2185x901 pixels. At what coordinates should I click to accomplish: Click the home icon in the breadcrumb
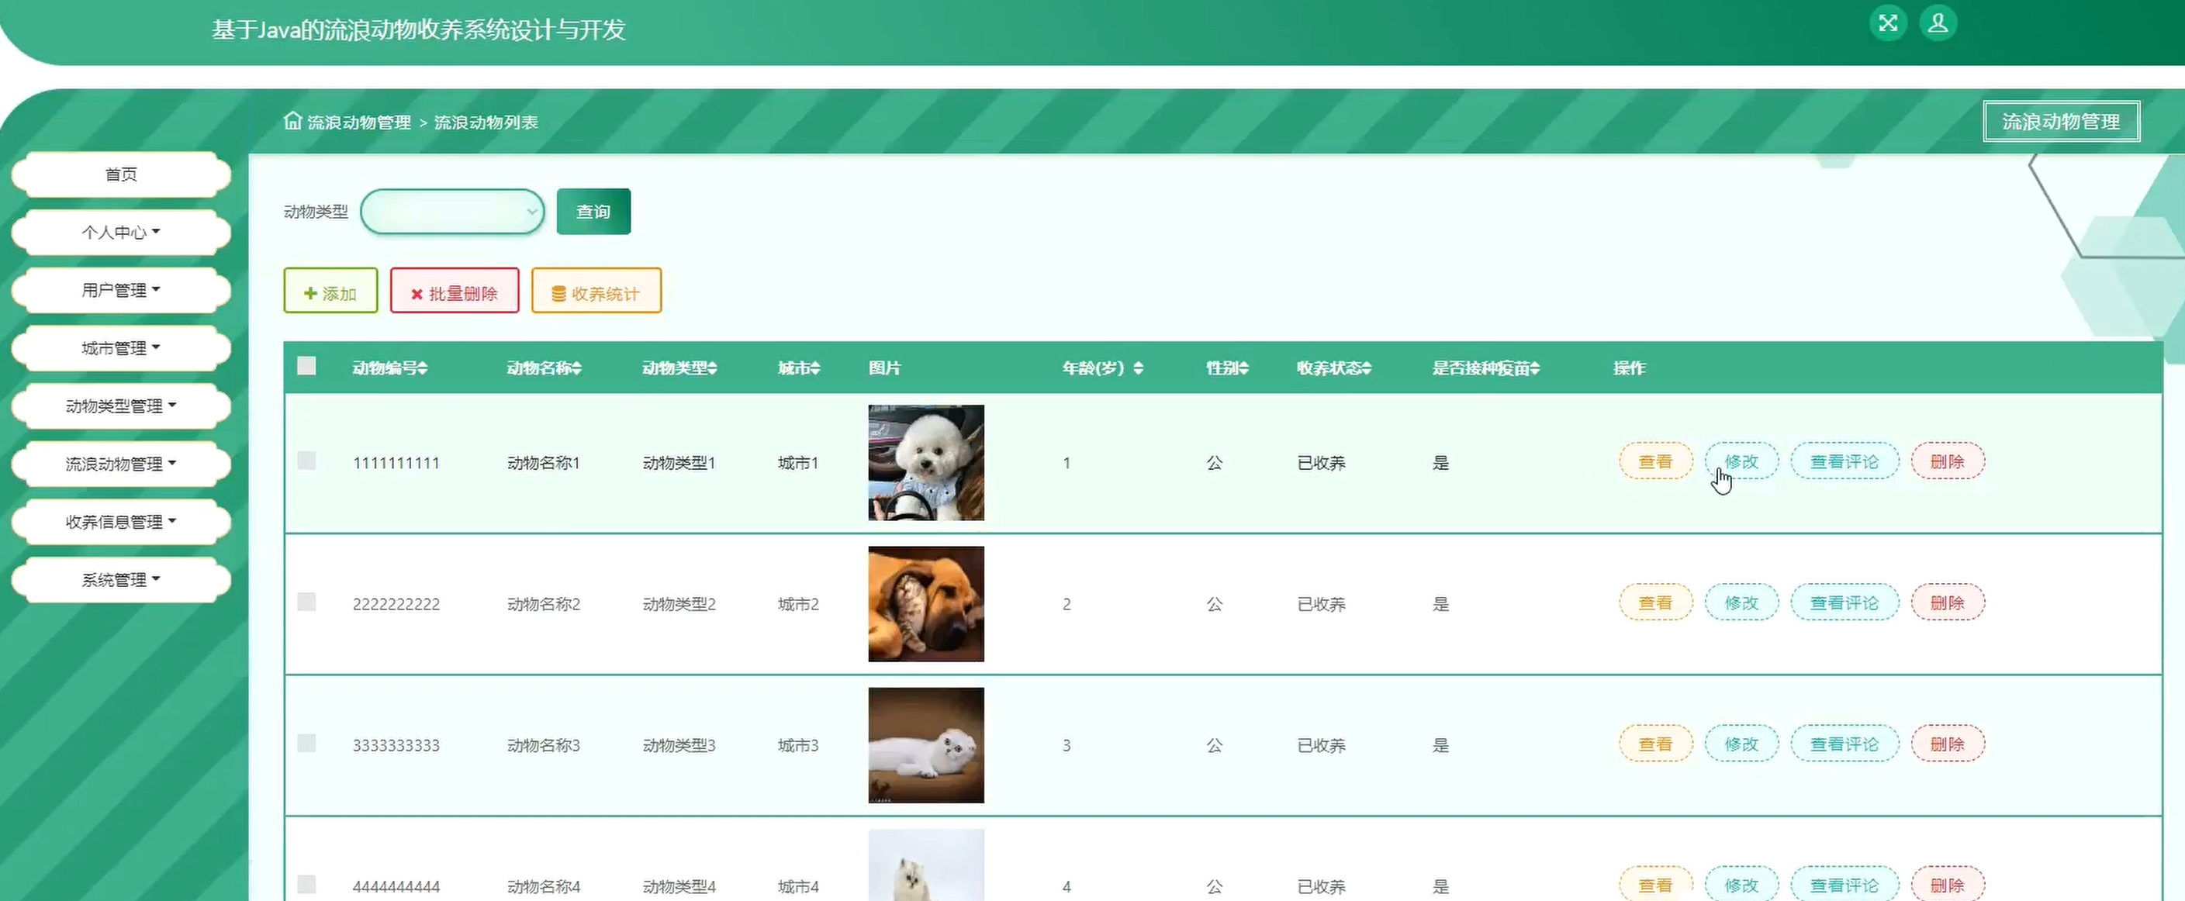coord(292,120)
